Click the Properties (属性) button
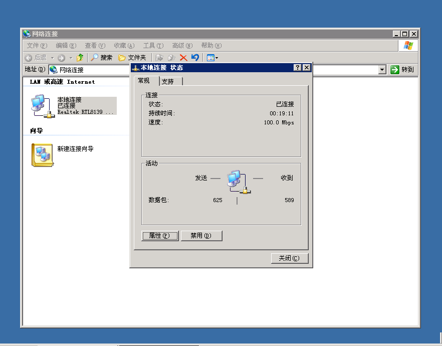Screen dimensions: 442x346 click(x=160, y=236)
